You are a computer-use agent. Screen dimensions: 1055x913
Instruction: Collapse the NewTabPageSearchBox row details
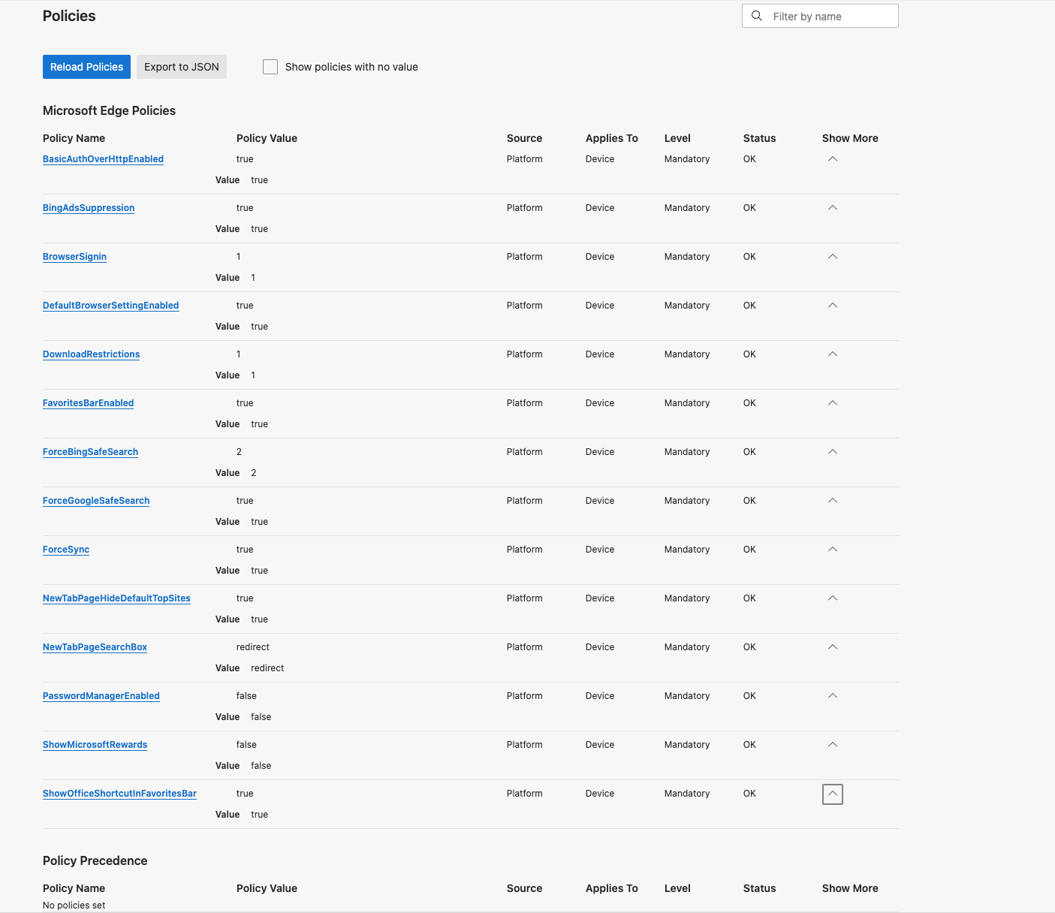click(832, 647)
